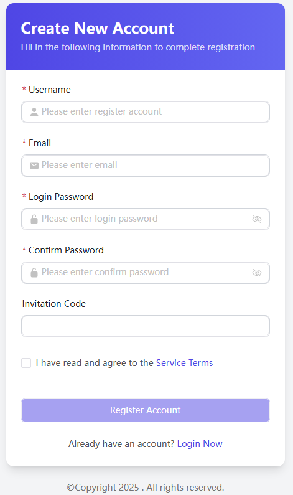Reveal the confirm password using its eye icon
The width and height of the screenshot is (293, 495).
[x=257, y=273]
